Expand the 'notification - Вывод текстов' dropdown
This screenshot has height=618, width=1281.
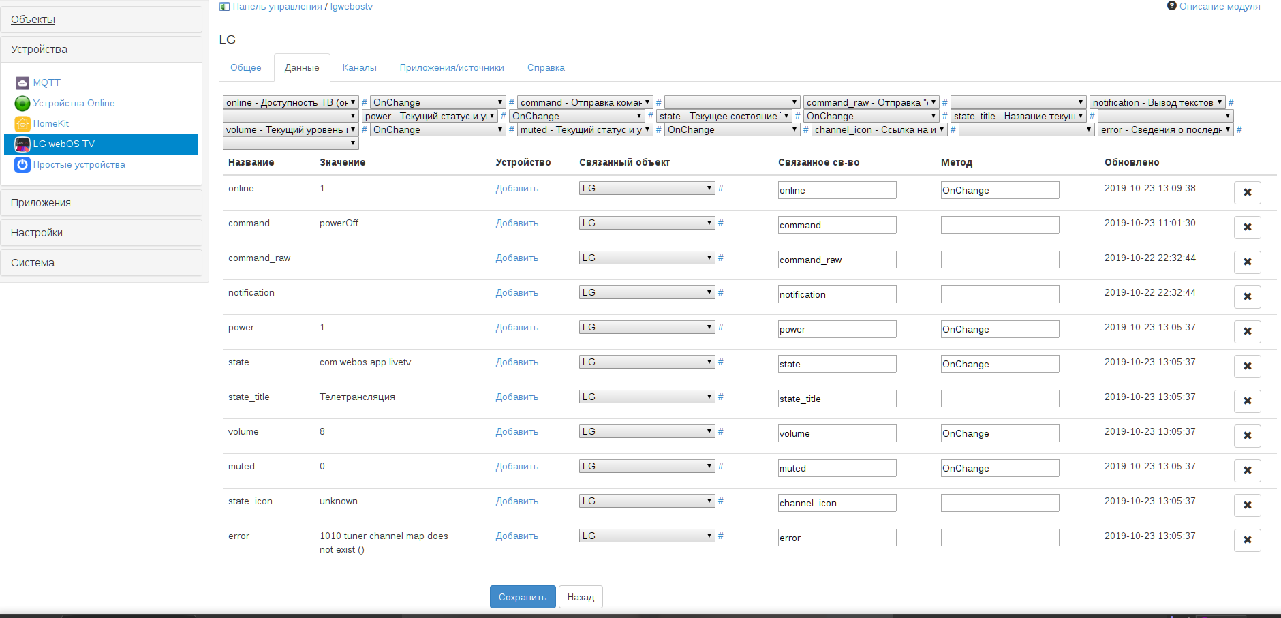point(1158,102)
